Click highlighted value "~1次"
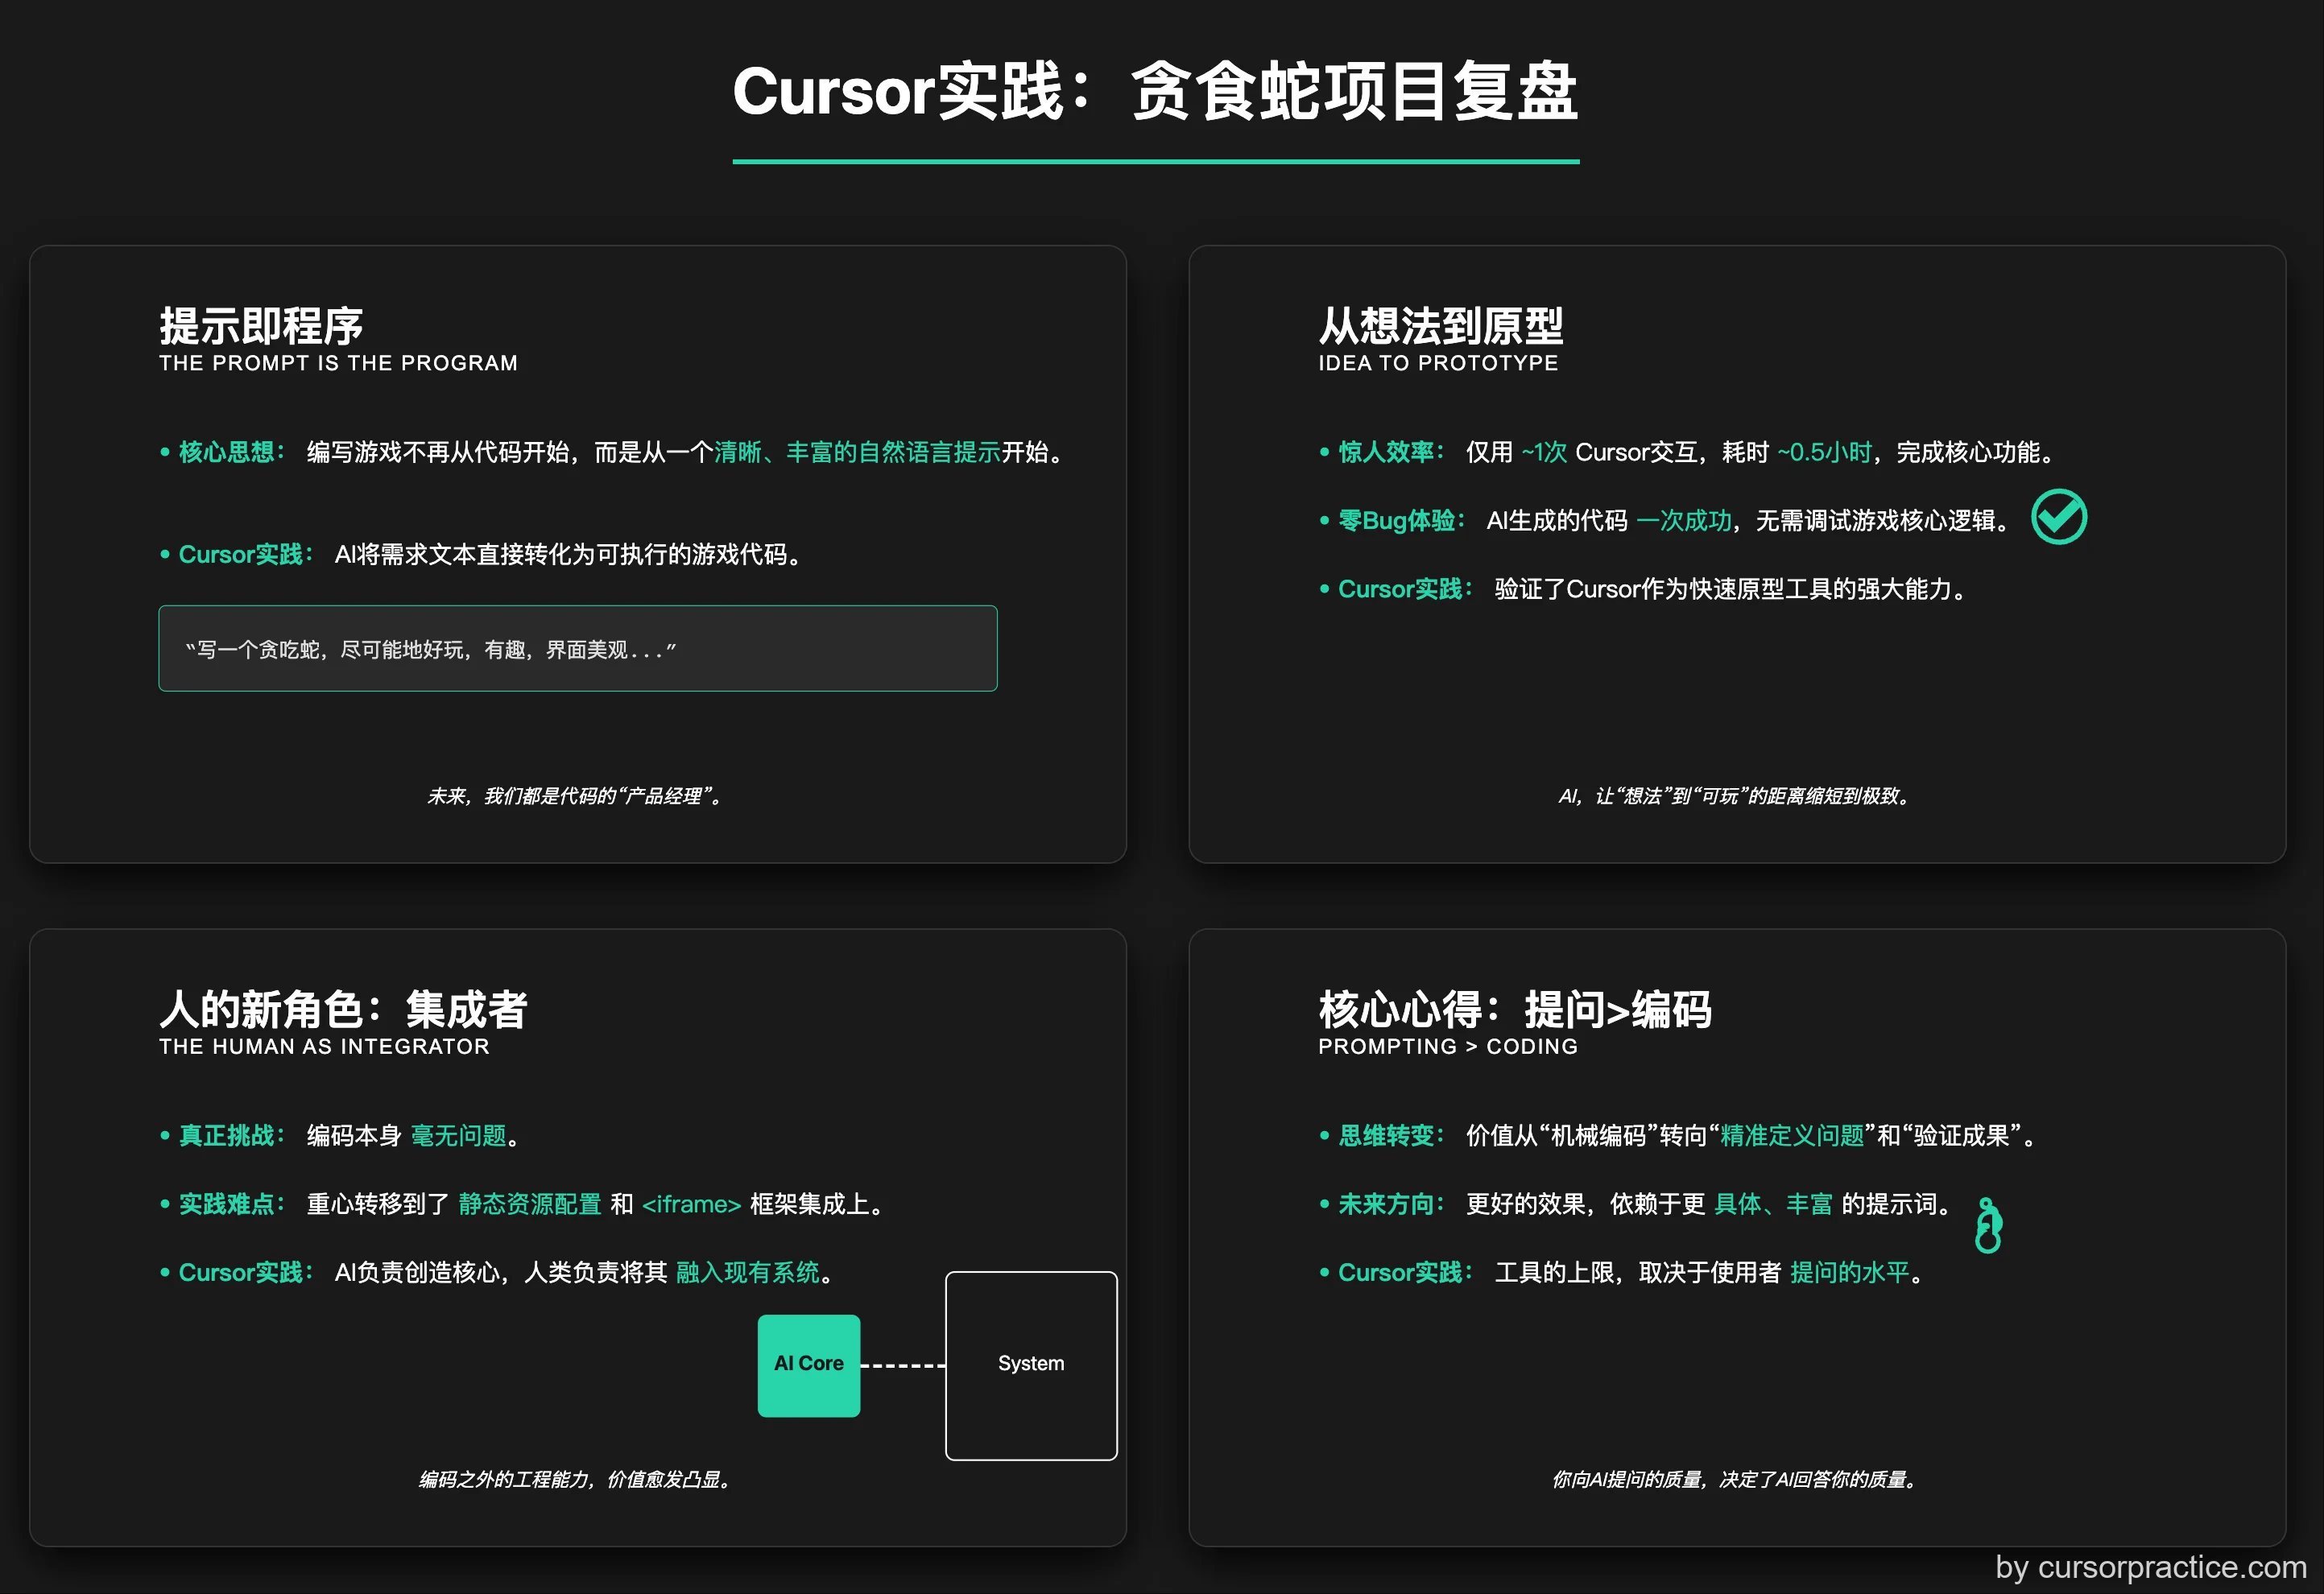 pos(1544,452)
